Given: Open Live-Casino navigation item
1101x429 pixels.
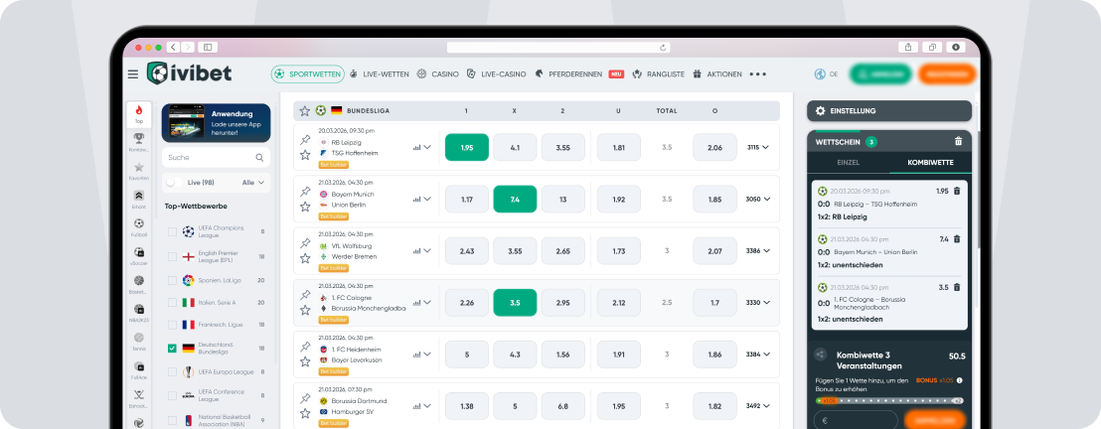Looking at the screenshot, I should 497,73.
